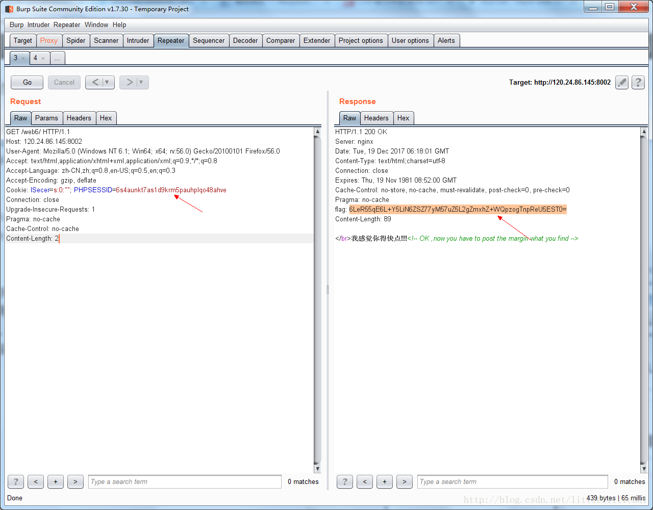
Task: Click the request pane scroll-down arrow
Action: (317, 469)
